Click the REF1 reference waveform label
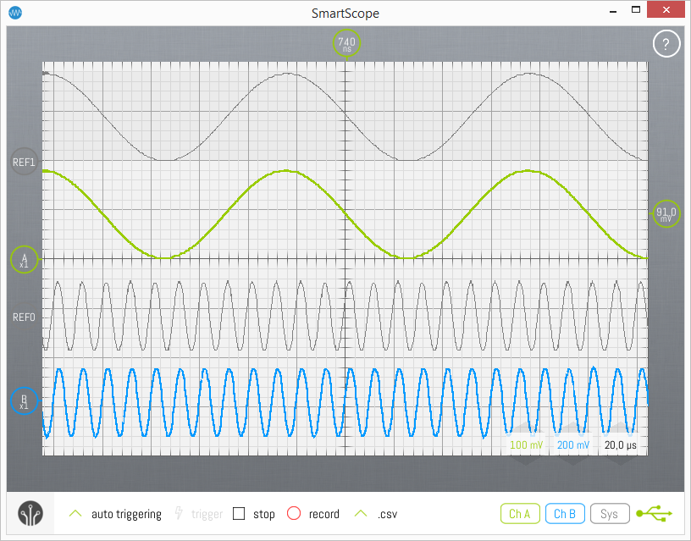The height and width of the screenshot is (541, 691). point(22,162)
